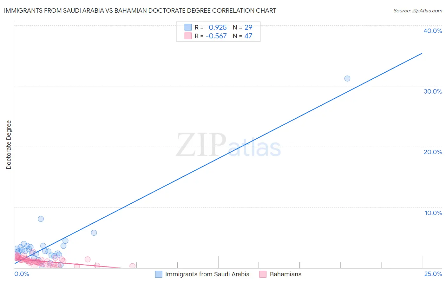The width and height of the screenshot is (446, 283).
Task: Select the Bahamians legend label
Action: [285, 274]
